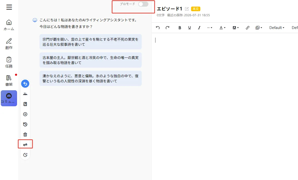Toggle dark mode moon icon
This screenshot has height=180, width=298.
click(25, 155)
